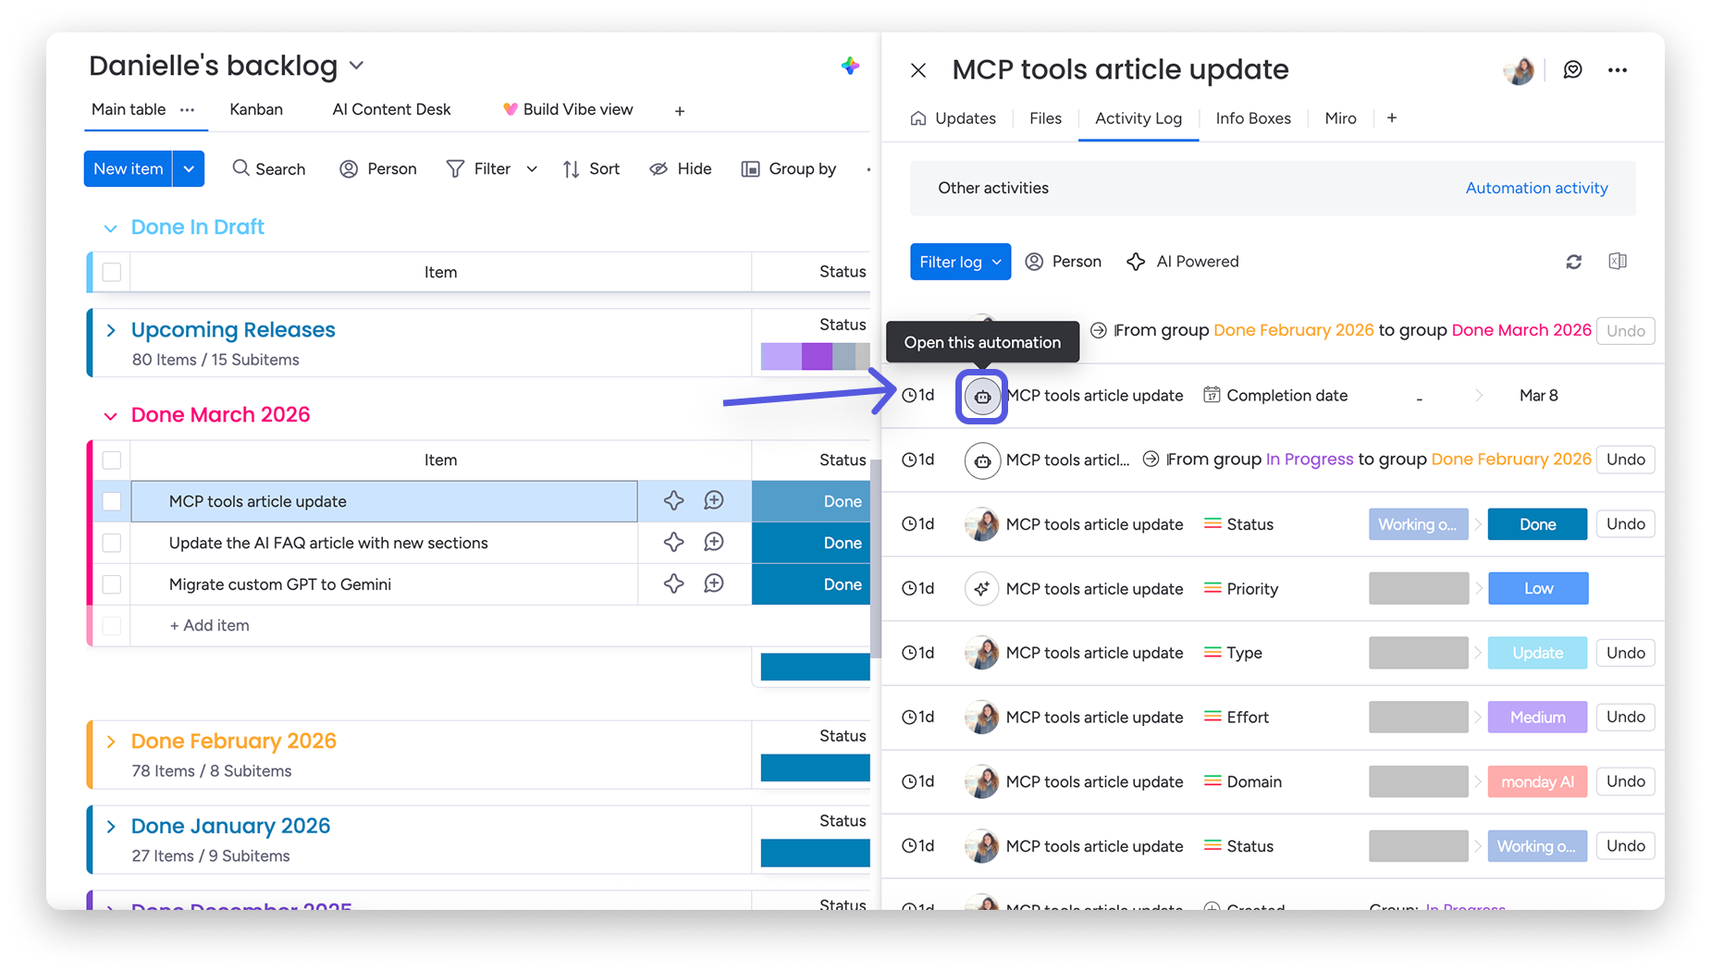Click the highlighted automation robot icon
The height and width of the screenshot is (970, 1711).
[981, 397]
